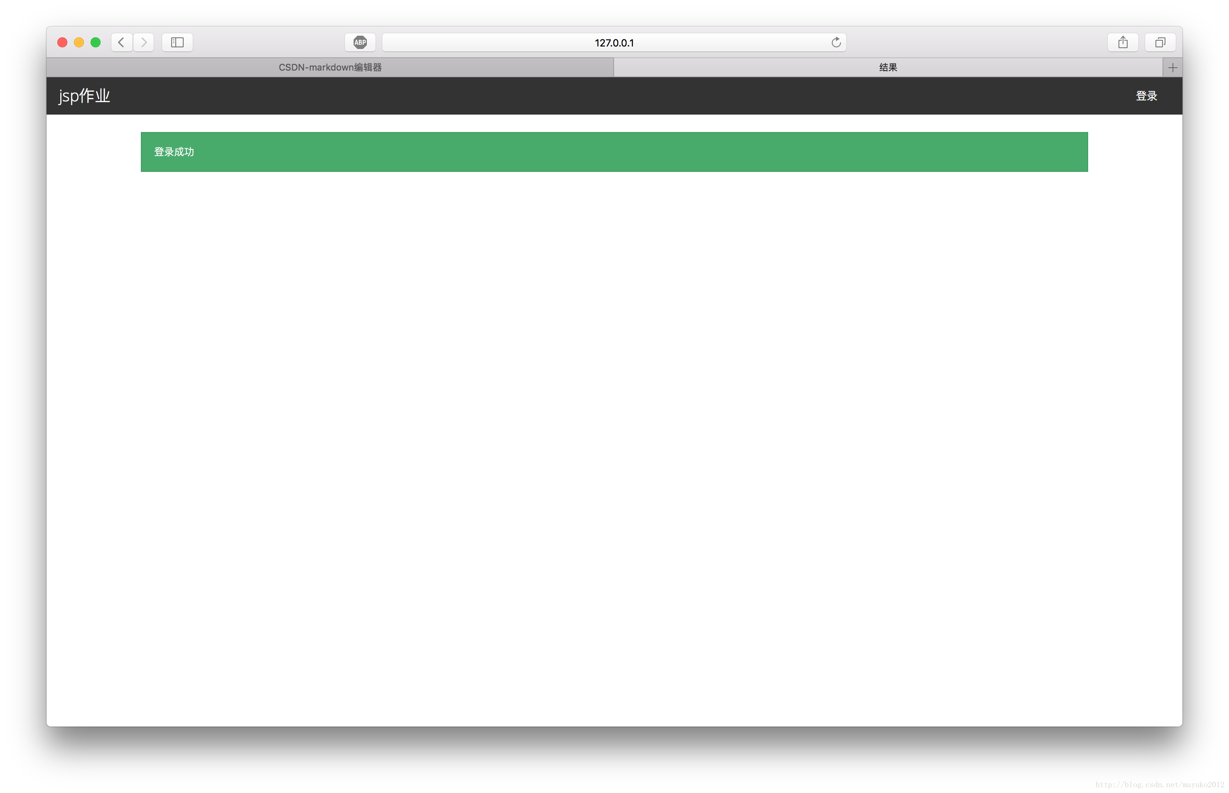1229x793 pixels.
Task: Click the share icon top right
Action: tap(1122, 42)
